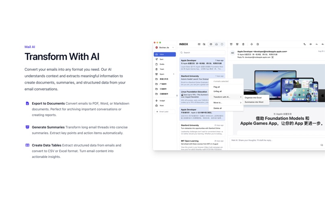
Task: Toggle the circle unread filter
Action: pos(222,44)
